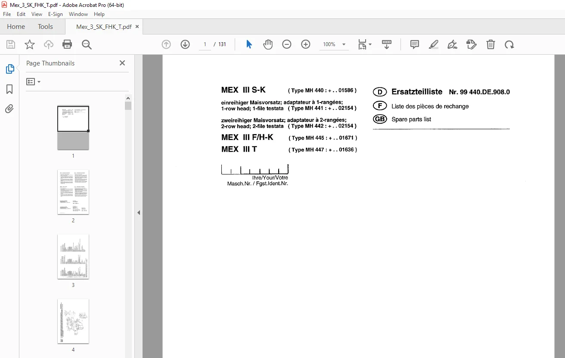
Task: Rotate page with circular arrow icon
Action: pos(509,44)
